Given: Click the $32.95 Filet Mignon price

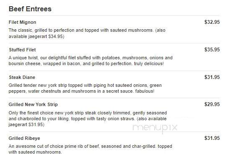Looking at the screenshot, I should pos(212,22).
